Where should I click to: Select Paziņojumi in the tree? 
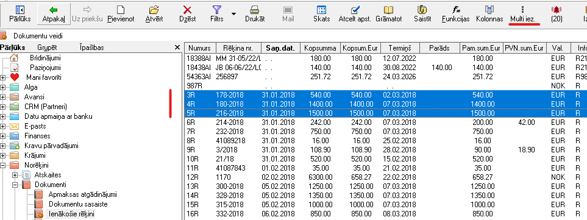click(45, 68)
